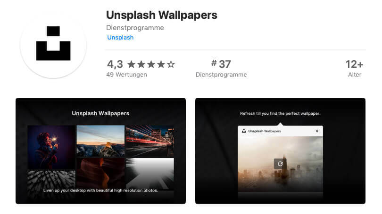Open the #37 chart ranking
This screenshot has width=382, height=214.
tap(221, 64)
